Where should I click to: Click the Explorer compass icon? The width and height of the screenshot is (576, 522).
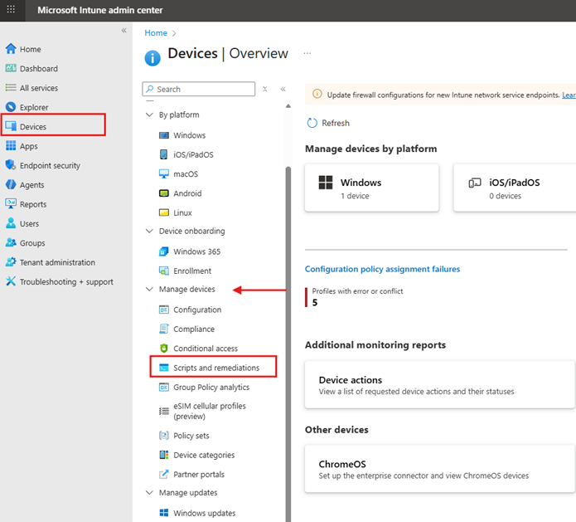[x=11, y=107]
